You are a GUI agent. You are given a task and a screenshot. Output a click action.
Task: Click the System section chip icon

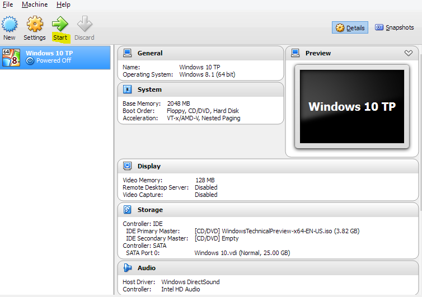(x=127, y=89)
